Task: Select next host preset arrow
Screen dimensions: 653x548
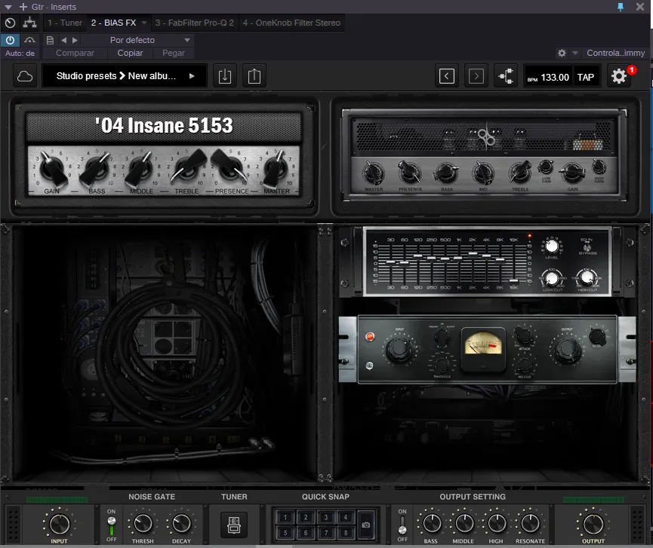Action: tap(75, 41)
